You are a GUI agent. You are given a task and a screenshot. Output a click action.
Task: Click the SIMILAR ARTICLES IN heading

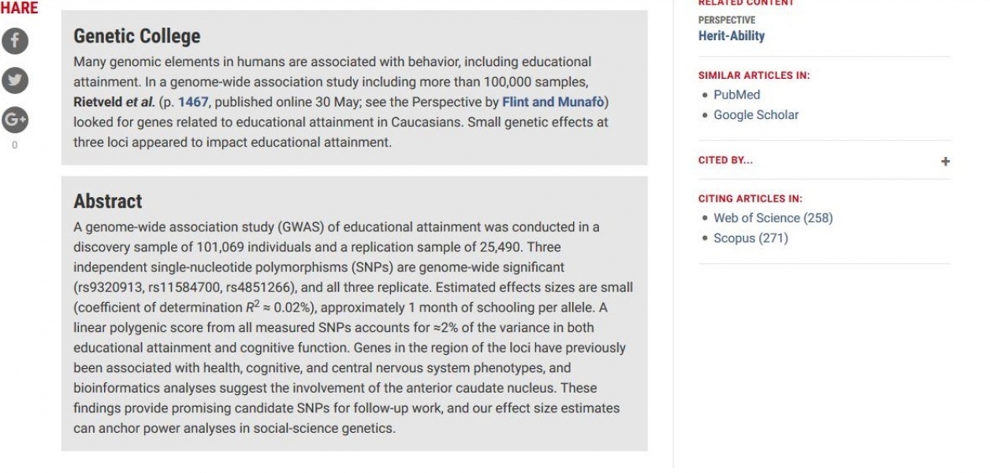click(754, 76)
